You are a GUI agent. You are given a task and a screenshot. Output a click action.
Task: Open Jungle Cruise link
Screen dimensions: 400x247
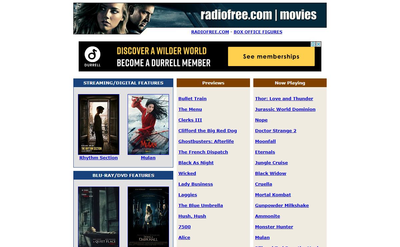pos(271,163)
